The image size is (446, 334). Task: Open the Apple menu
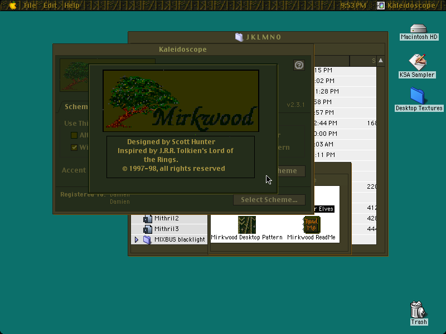coord(13,5)
